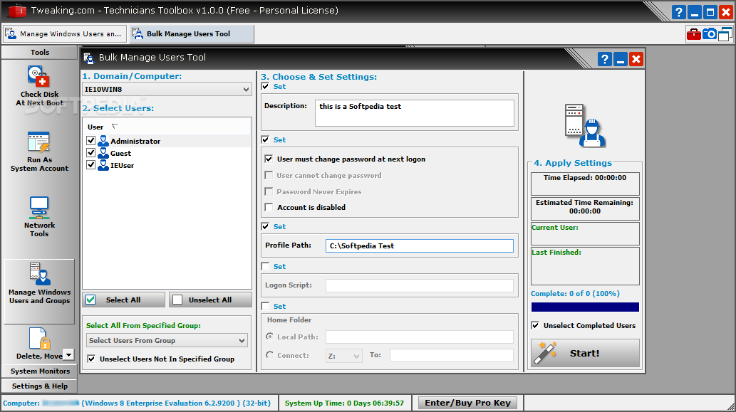Click the Guest user icon
The width and height of the screenshot is (736, 412).
[x=103, y=153]
